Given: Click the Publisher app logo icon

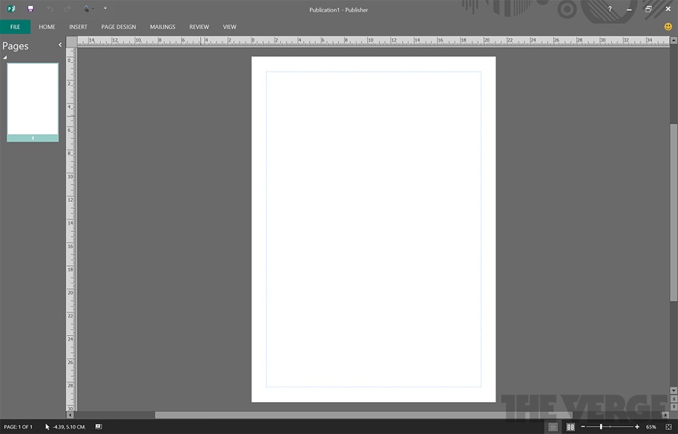Looking at the screenshot, I should (x=12, y=9).
